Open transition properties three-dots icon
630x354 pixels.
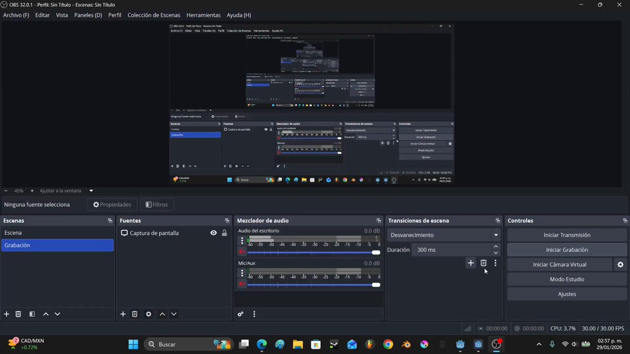click(495, 263)
